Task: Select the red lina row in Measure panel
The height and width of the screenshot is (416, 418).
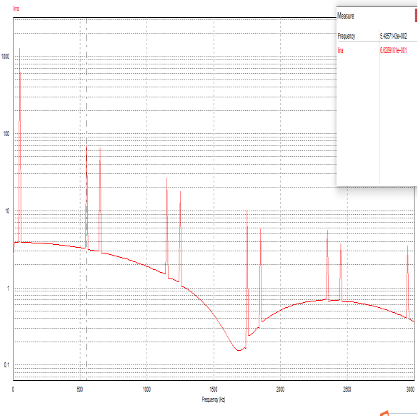Action: (377, 50)
